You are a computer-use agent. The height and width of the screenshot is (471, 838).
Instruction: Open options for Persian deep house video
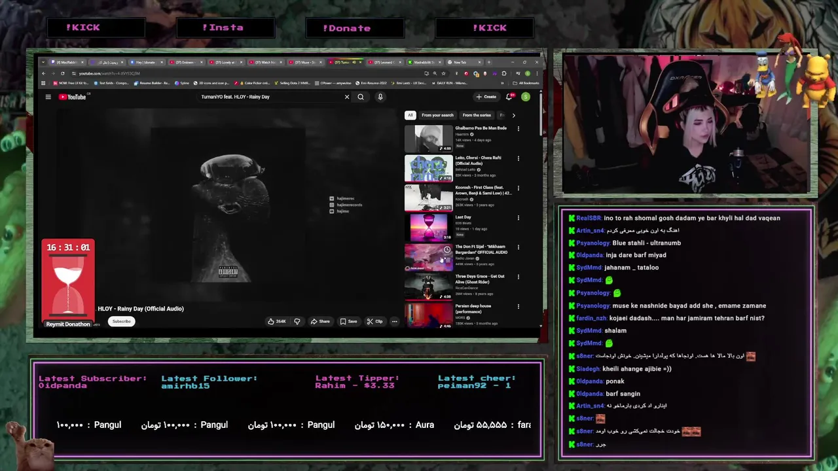coord(519,307)
